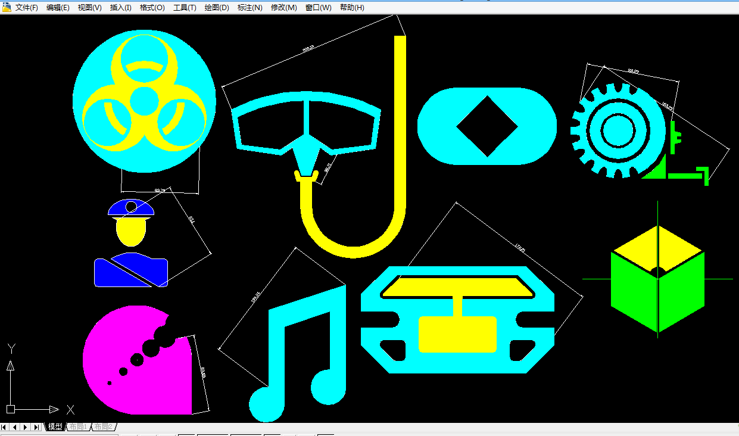Jump to the last layout tab using the arrow

tap(36, 427)
